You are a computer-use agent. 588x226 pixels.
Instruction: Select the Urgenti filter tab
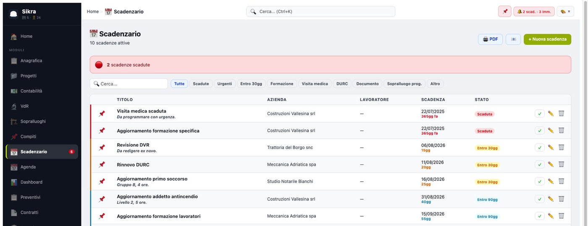point(225,84)
